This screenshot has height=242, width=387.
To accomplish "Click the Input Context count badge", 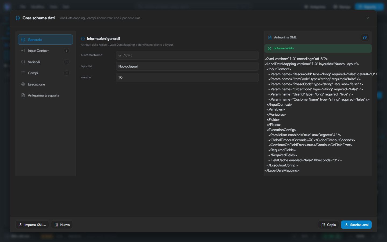I will (x=67, y=51).
